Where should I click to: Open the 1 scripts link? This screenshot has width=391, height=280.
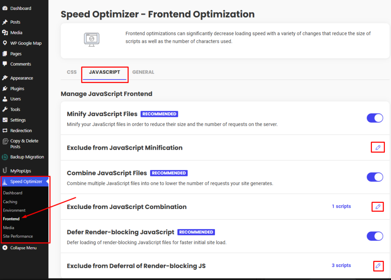click(341, 206)
